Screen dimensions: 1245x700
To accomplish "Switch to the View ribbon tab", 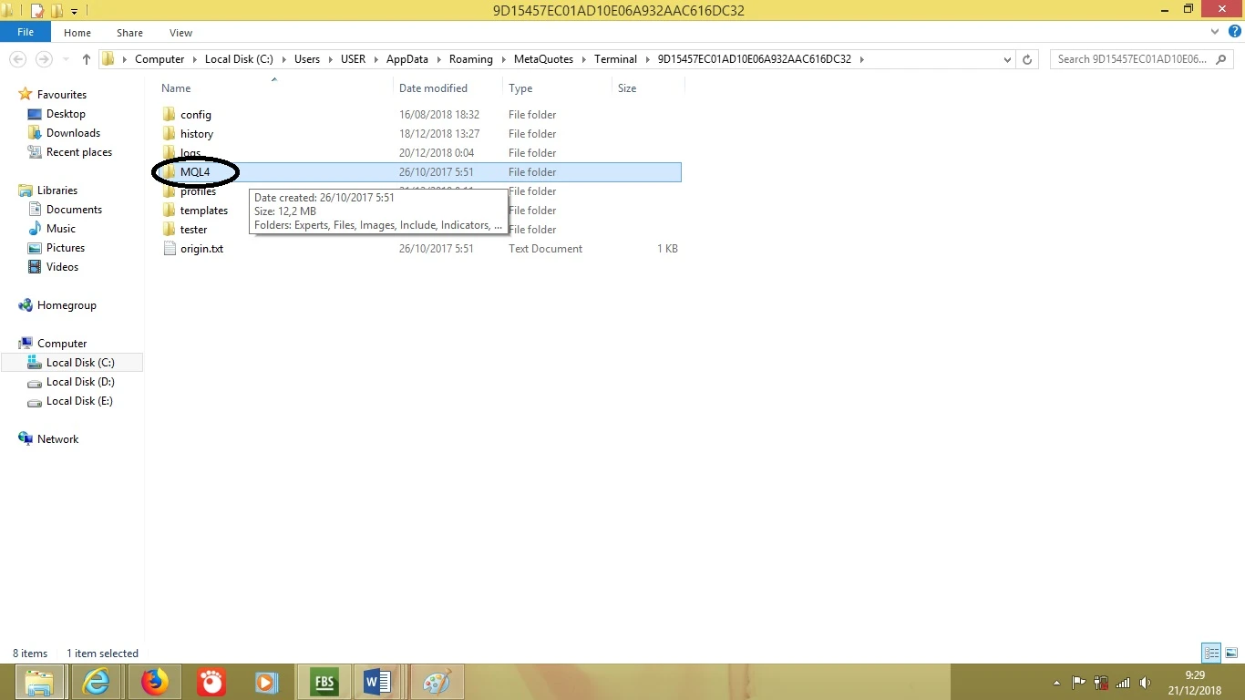I will [180, 33].
